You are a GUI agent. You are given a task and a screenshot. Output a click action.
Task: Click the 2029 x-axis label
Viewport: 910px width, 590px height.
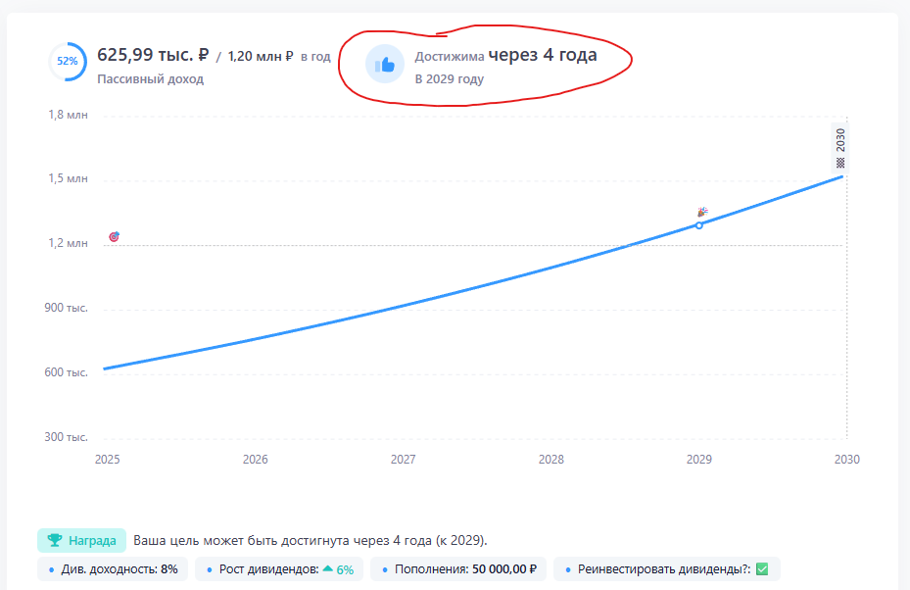tap(698, 460)
